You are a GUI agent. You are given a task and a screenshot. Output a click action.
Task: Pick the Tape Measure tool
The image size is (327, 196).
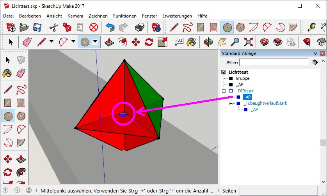pyautogui.click(x=311, y=27)
